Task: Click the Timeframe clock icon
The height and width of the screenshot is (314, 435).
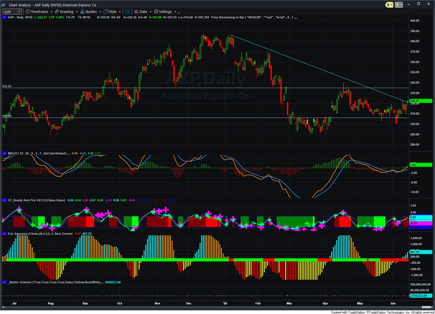Action: pyautogui.click(x=28, y=12)
